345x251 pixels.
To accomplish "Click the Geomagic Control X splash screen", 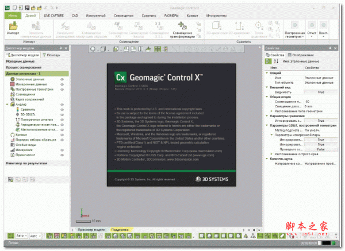I will [171, 125].
